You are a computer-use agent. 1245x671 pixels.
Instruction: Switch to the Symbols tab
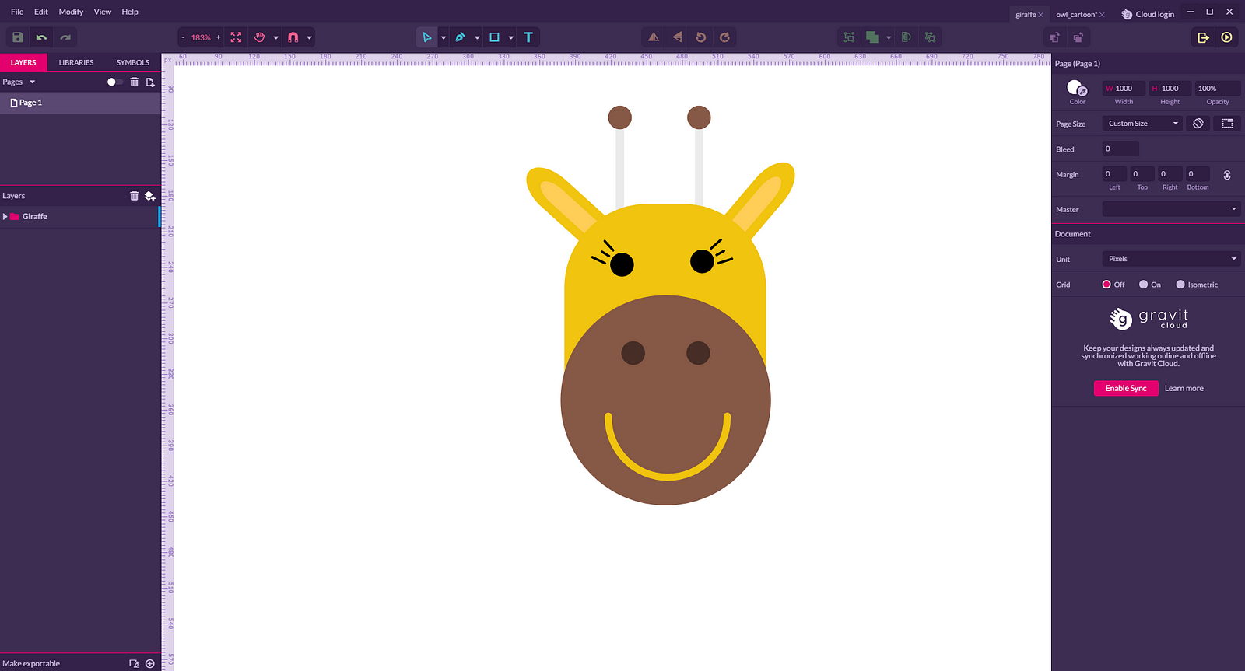pyautogui.click(x=133, y=62)
